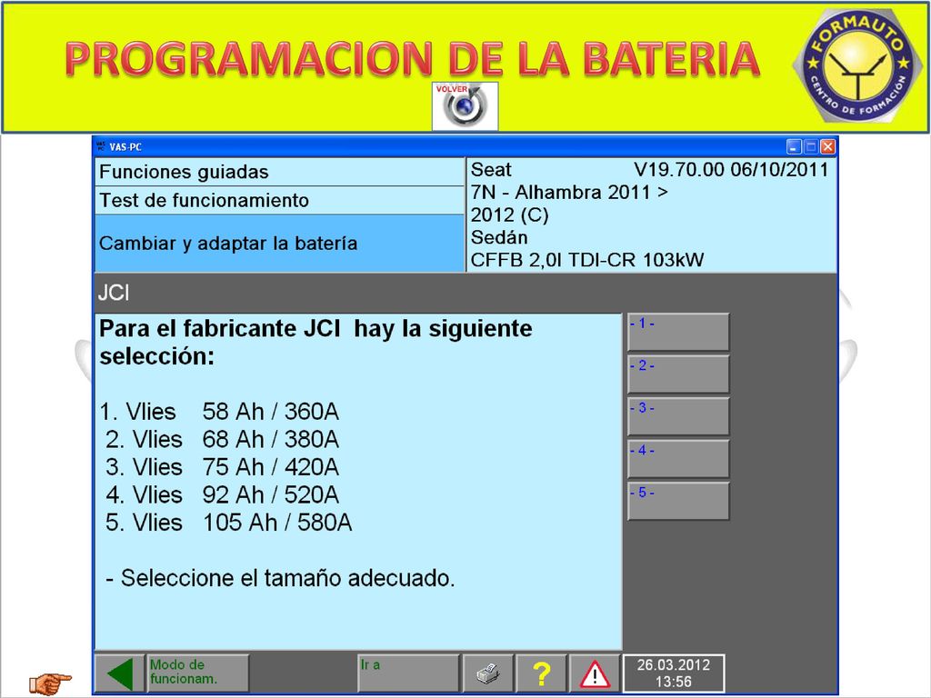
Task: Click the VAS-PC title bar icon
Action: tap(100, 146)
